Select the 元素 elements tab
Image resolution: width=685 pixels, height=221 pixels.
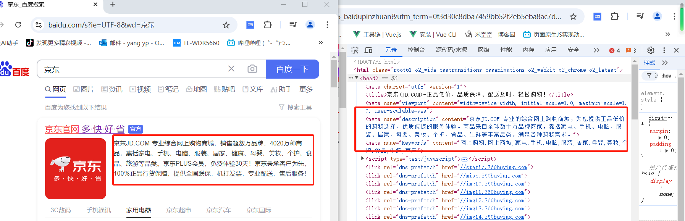click(391, 50)
